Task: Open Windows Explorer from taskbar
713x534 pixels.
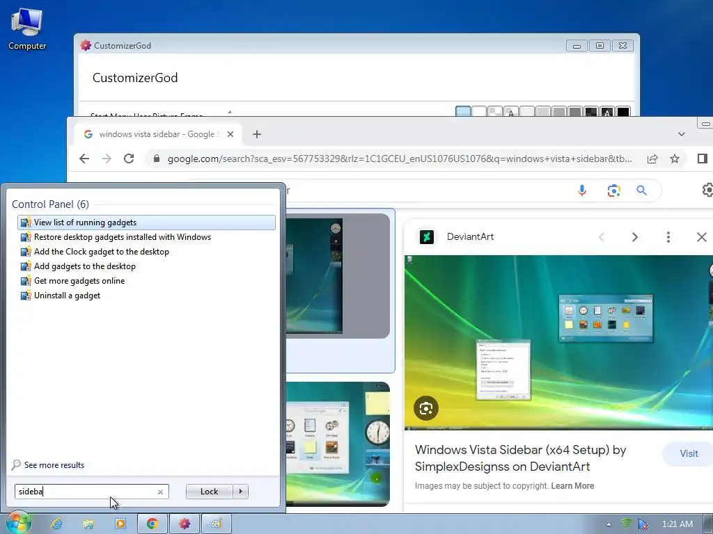Action: coord(88,524)
